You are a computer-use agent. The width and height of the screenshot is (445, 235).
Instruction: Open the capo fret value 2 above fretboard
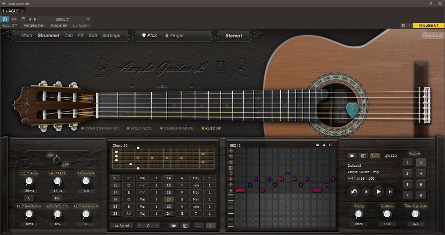[x=162, y=86]
